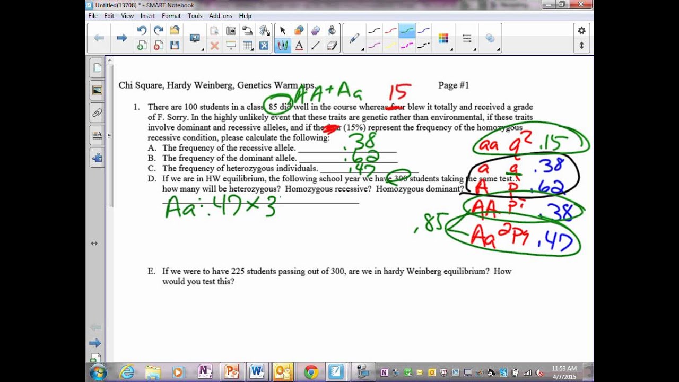Undo the last action
The width and height of the screenshot is (679, 382).
[142, 31]
